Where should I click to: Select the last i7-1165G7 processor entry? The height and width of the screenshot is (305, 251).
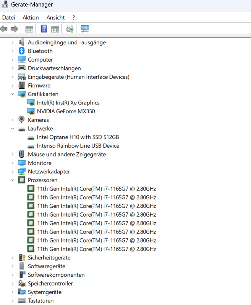coord(97,249)
